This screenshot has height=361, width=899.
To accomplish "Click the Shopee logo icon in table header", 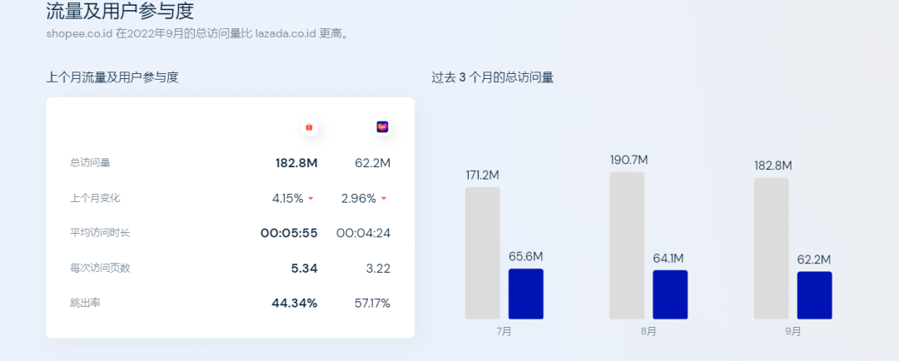I will [x=309, y=127].
